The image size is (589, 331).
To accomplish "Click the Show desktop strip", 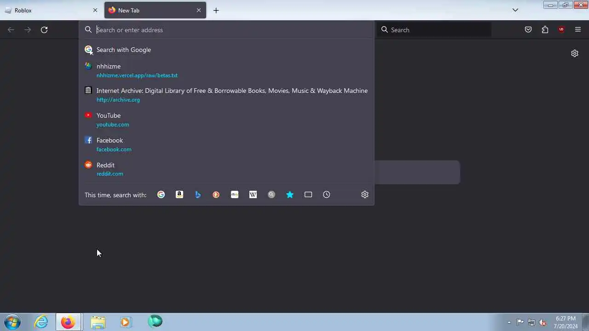I will point(585,322).
